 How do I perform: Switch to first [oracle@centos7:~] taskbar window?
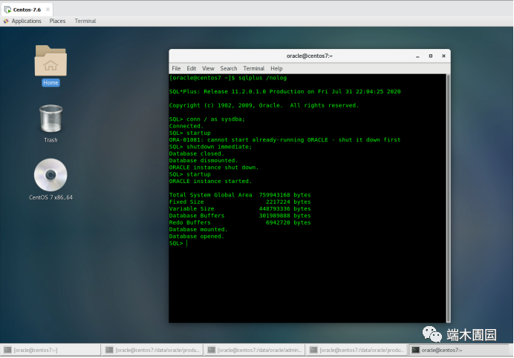point(51,350)
